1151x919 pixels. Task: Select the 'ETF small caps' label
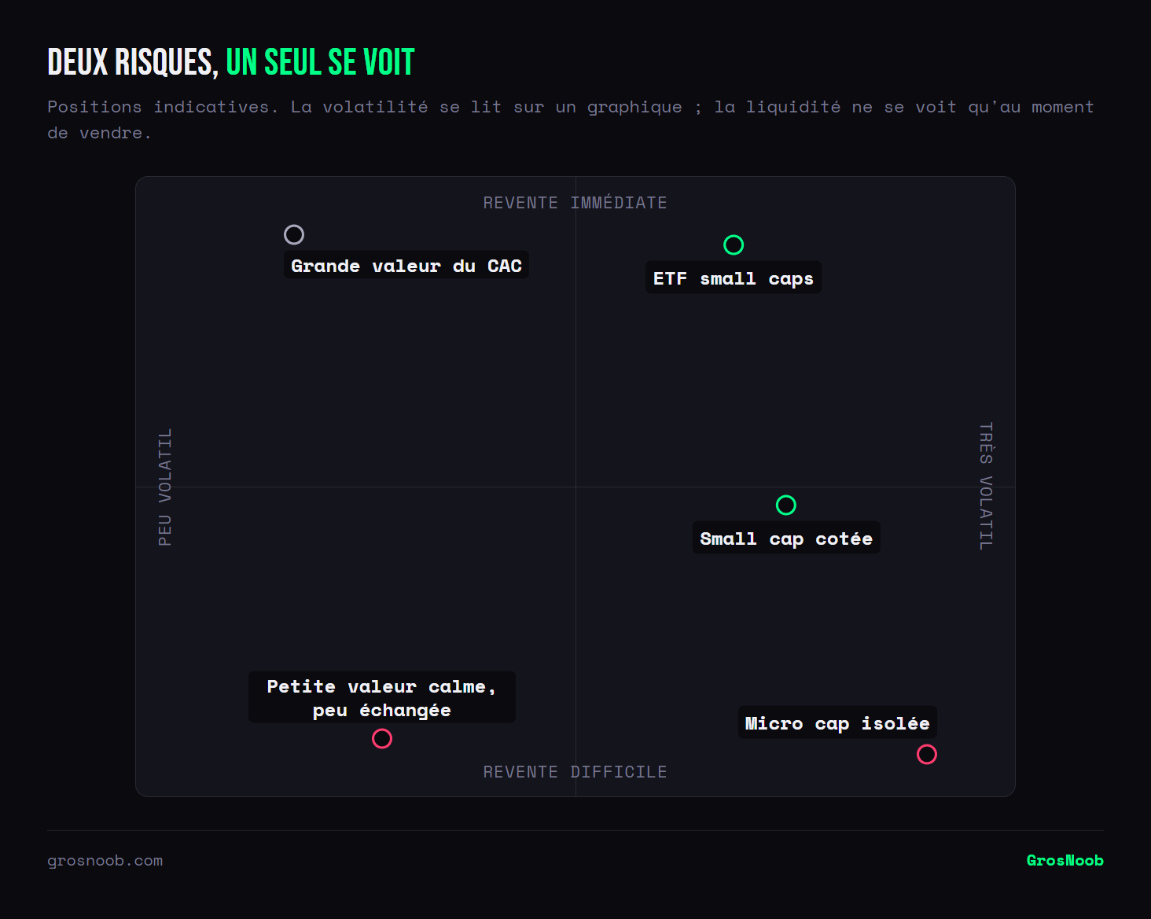click(x=734, y=278)
